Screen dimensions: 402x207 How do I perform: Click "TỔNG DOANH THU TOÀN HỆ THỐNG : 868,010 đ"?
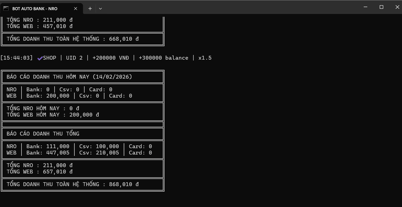point(73,184)
